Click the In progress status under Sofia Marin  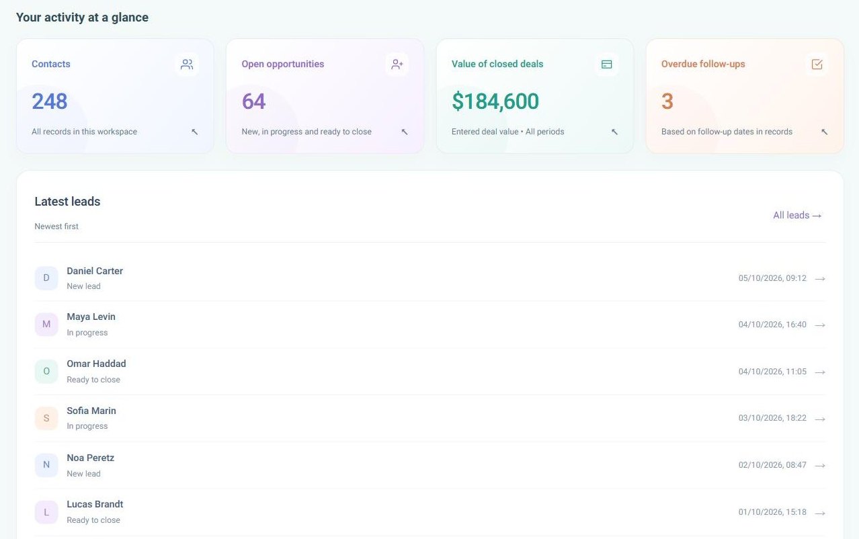[x=87, y=426]
